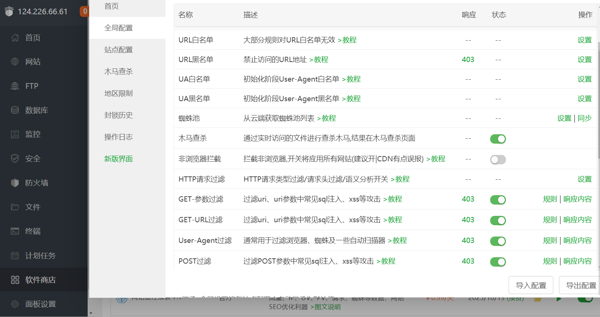The height and width of the screenshot is (317, 600).
Task: Open 教程 link for URL白名单
Action: [x=347, y=40]
